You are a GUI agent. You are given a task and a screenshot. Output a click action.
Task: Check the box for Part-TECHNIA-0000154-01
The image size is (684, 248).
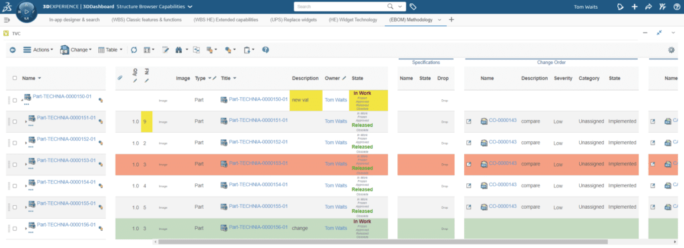click(x=15, y=186)
